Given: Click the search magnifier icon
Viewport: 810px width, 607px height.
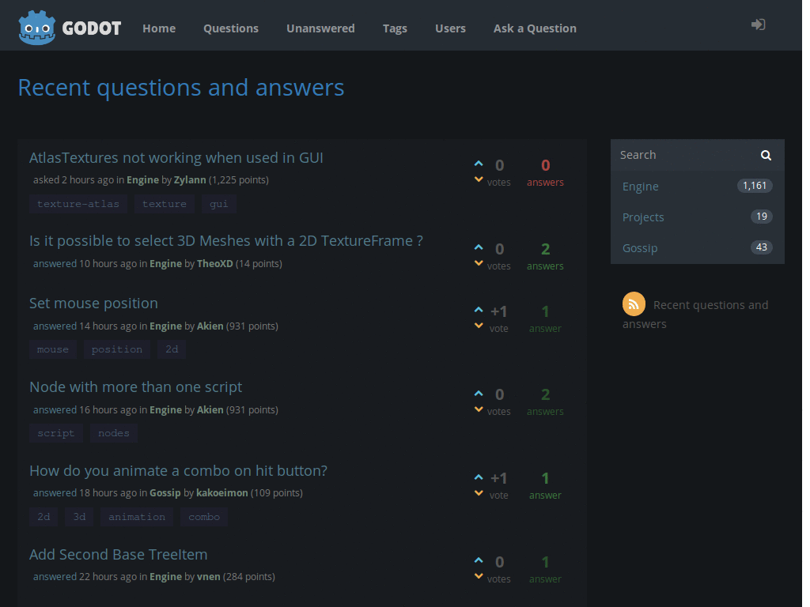Looking at the screenshot, I should click(766, 156).
